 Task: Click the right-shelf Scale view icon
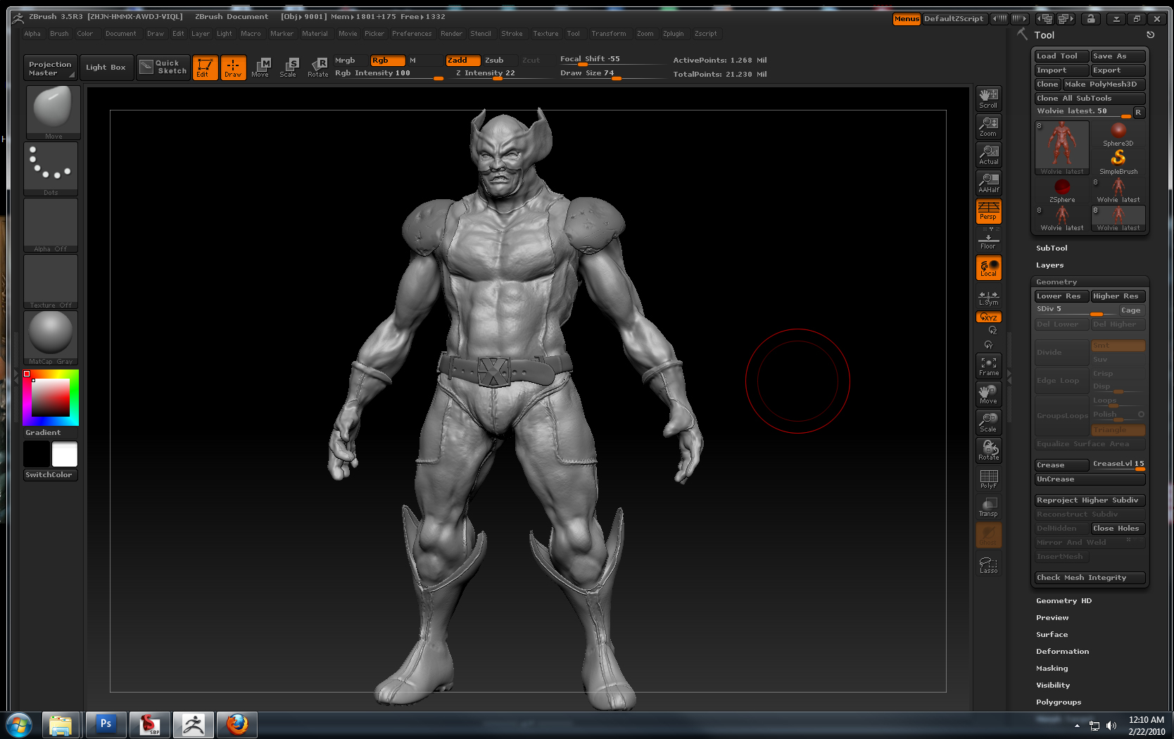pyautogui.click(x=988, y=422)
